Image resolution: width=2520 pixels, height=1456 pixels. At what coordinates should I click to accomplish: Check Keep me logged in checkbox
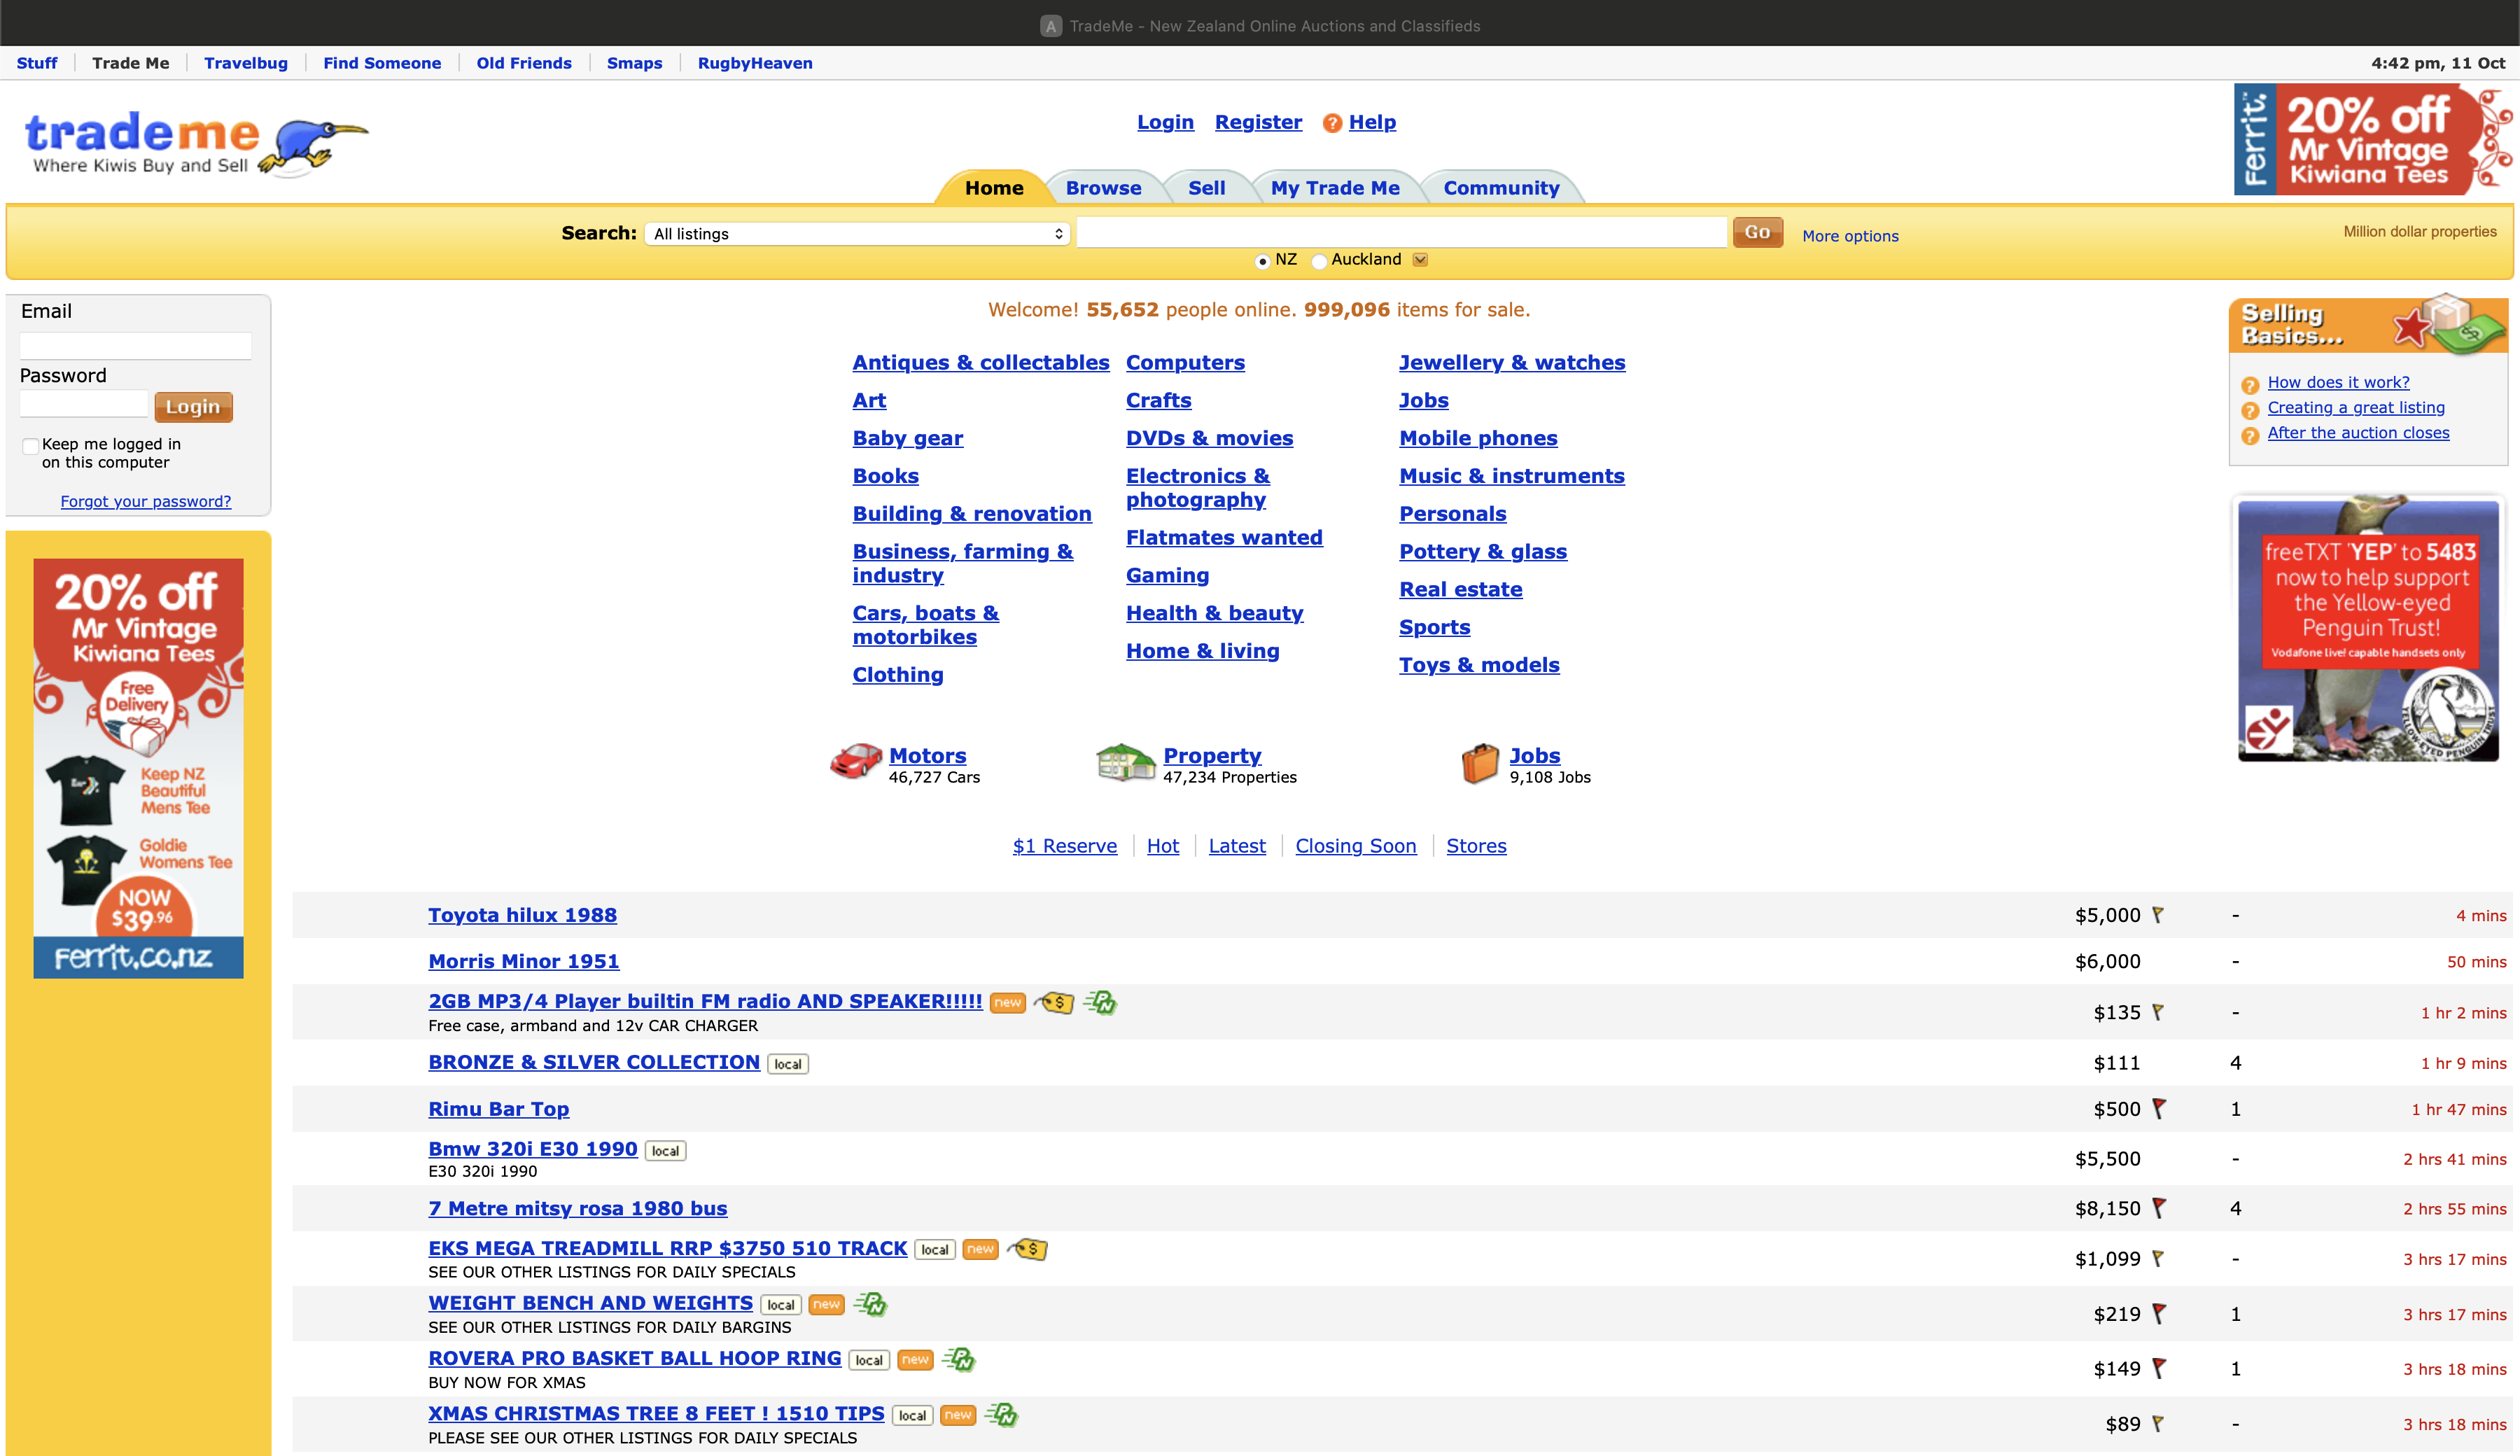(x=31, y=446)
